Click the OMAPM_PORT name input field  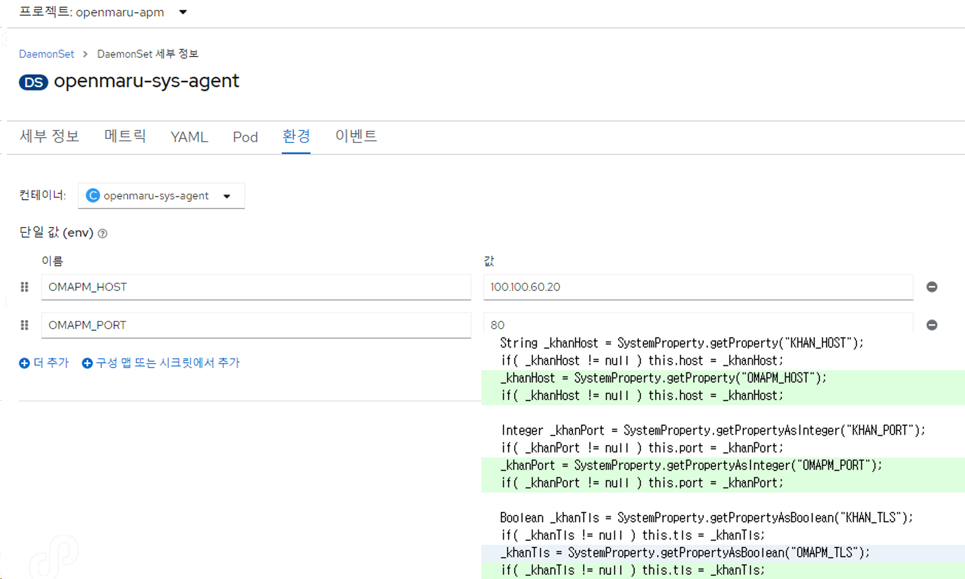point(256,325)
